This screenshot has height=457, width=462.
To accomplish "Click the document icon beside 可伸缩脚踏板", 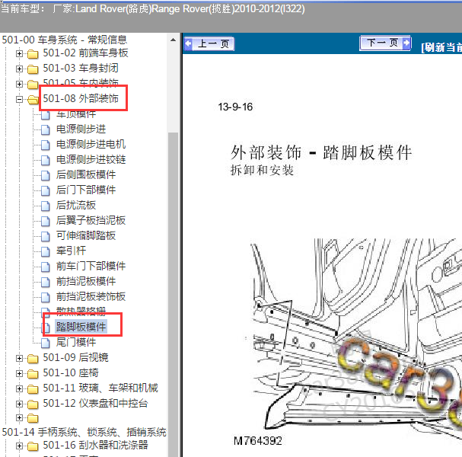I will [46, 236].
